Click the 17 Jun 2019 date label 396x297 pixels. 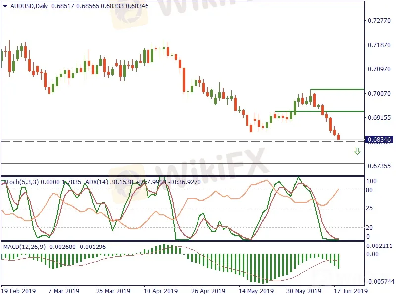point(350,291)
